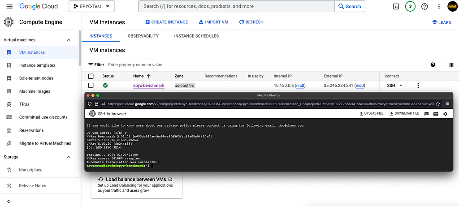Open the user account avatar
This screenshot has width=459, height=206.
452,6
